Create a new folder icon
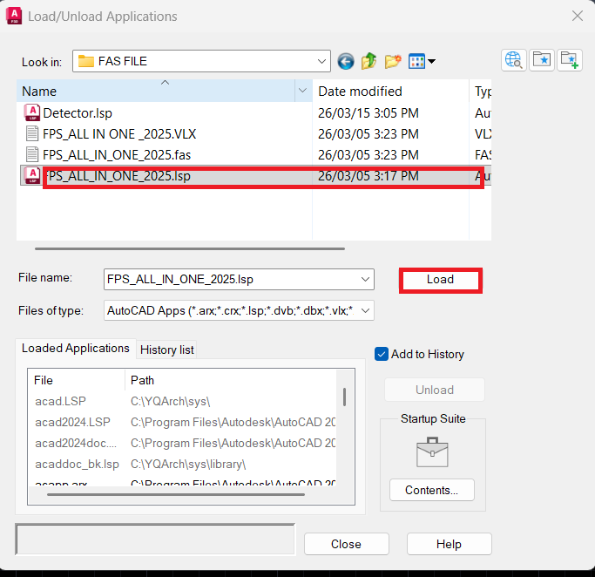 (393, 61)
